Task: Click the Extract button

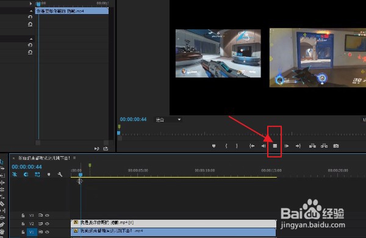Action: tap(324, 146)
